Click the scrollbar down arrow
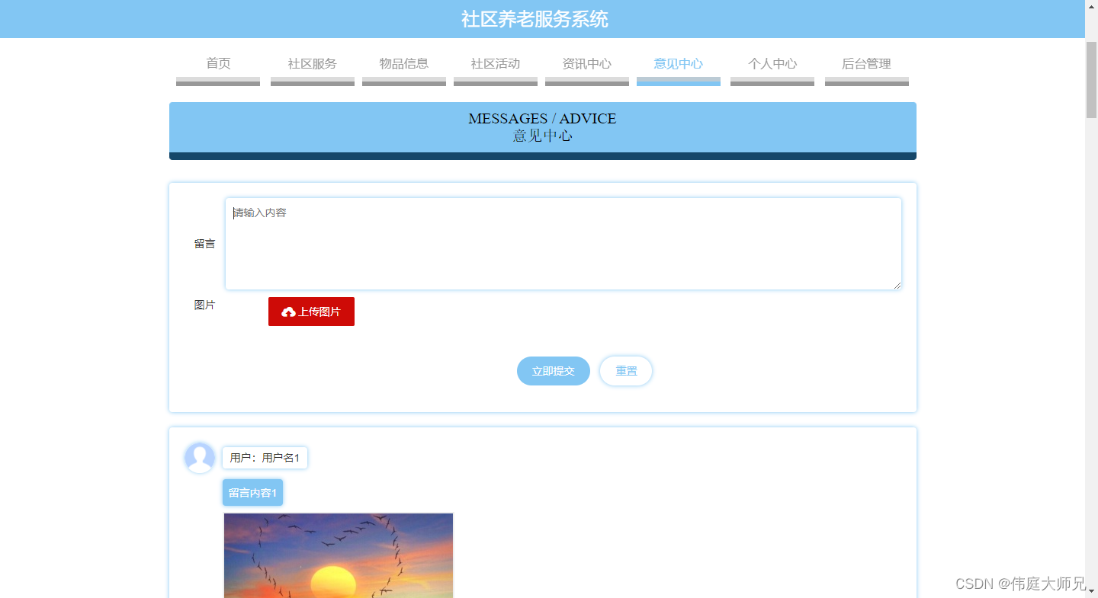The width and height of the screenshot is (1098, 598). [1091, 590]
